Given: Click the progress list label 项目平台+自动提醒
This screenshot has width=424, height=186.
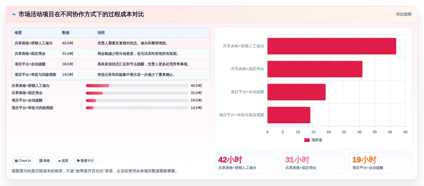Looking at the screenshot, I should 27,101.
